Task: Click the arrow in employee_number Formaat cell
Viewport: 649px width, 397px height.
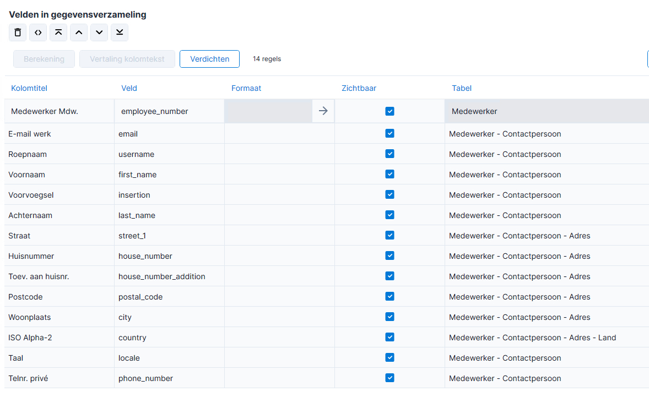Action: (x=323, y=111)
